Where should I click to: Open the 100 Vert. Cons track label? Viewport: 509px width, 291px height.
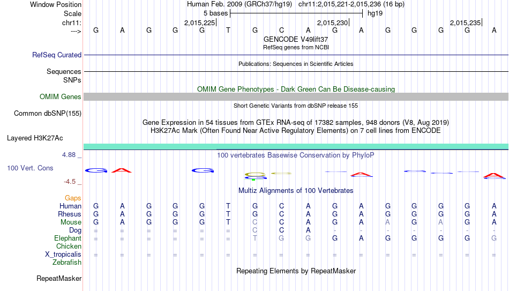click(x=30, y=168)
